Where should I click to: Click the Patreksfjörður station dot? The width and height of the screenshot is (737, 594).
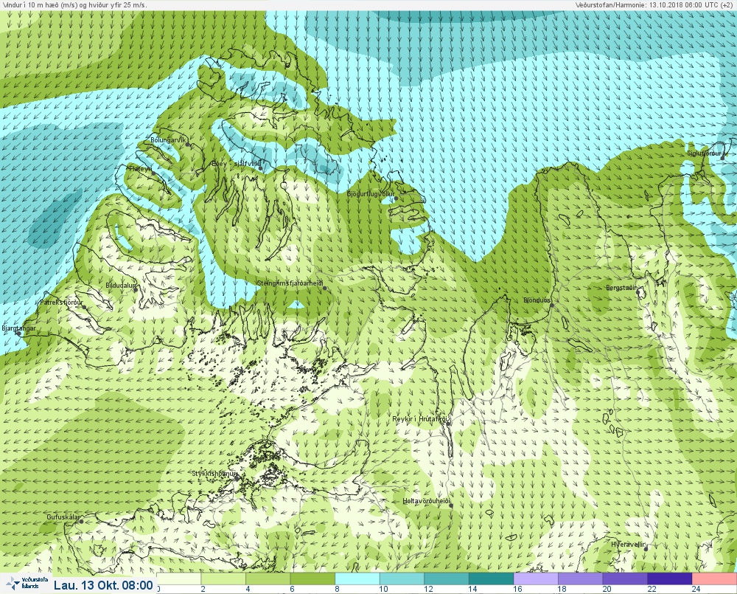pyautogui.click(x=84, y=307)
